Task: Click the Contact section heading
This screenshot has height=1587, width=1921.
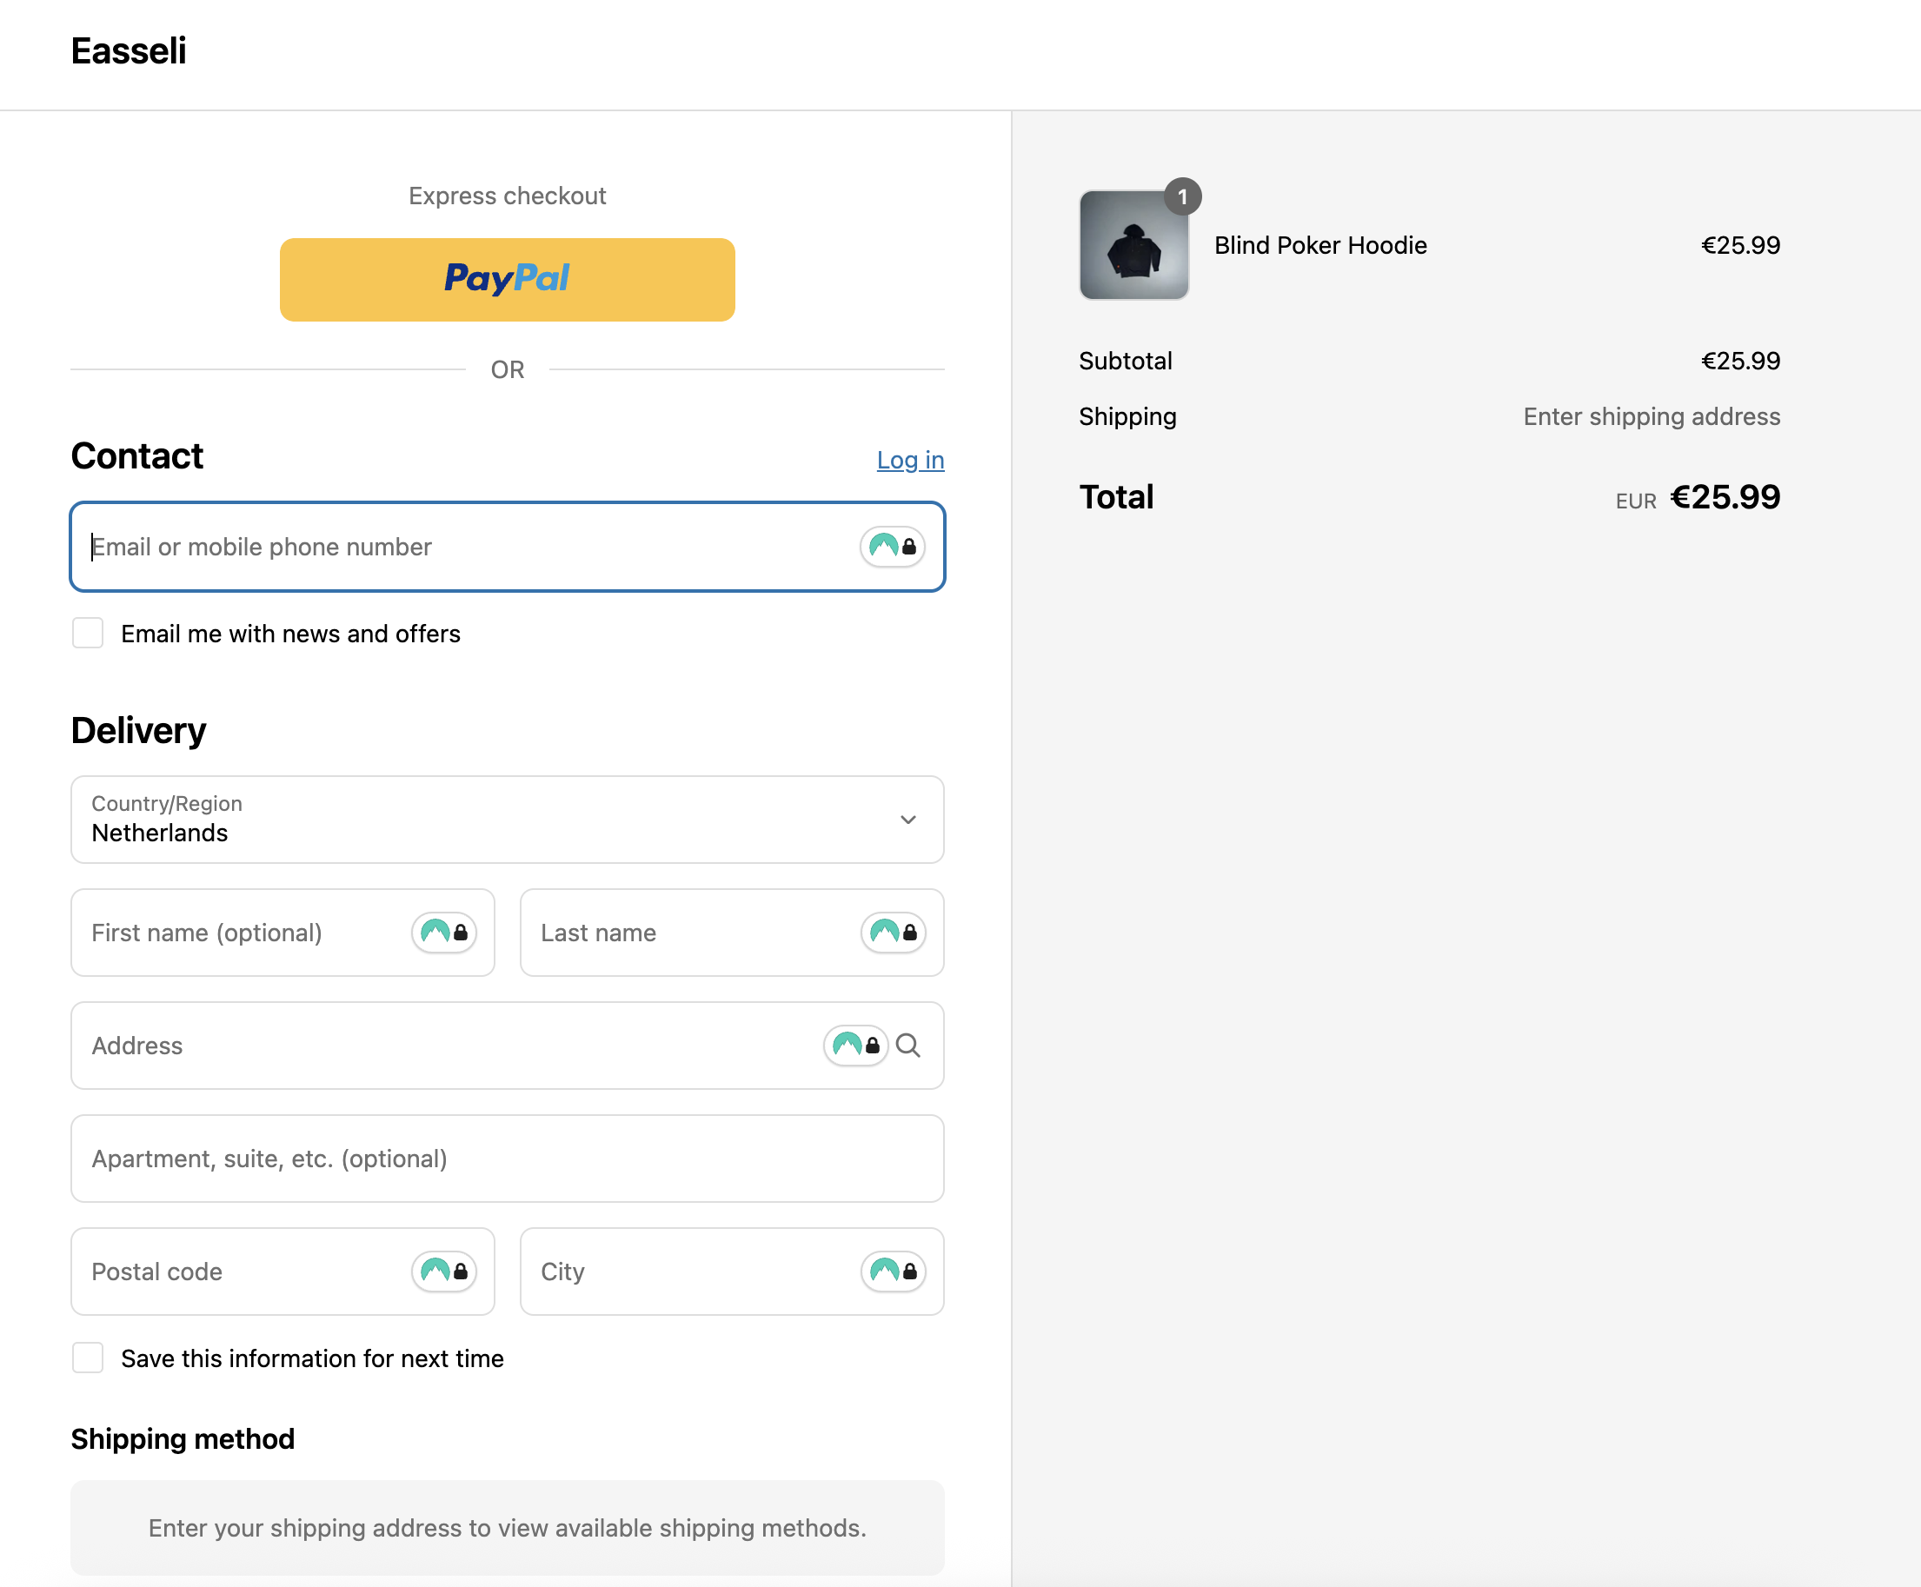Action: (x=137, y=455)
